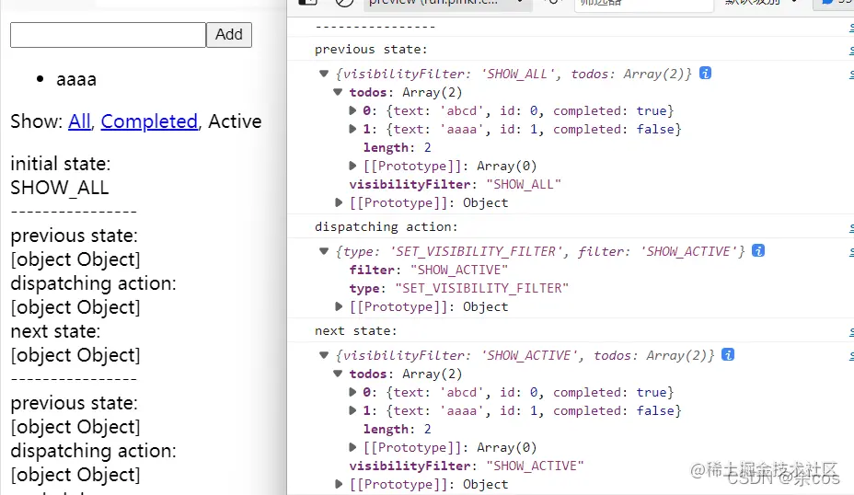Select the 'SHOW_ALL' text under initial state
The height and width of the screenshot is (495, 854).
tap(60, 188)
